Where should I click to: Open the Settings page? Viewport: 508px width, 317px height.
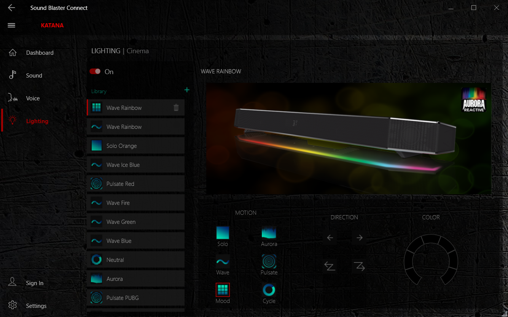tap(36, 306)
